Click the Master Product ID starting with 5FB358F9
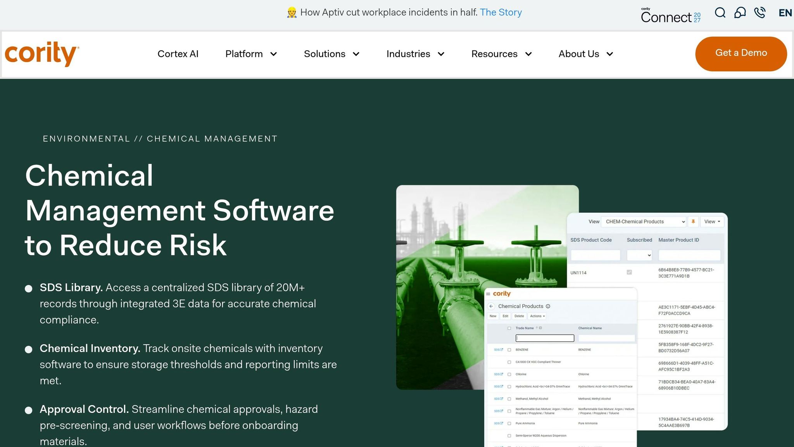The image size is (794, 447). point(686,347)
